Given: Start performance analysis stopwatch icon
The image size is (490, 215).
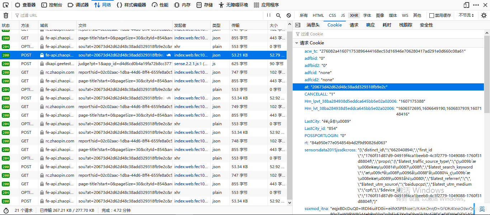Looking at the screenshot, I should pos(6,210).
